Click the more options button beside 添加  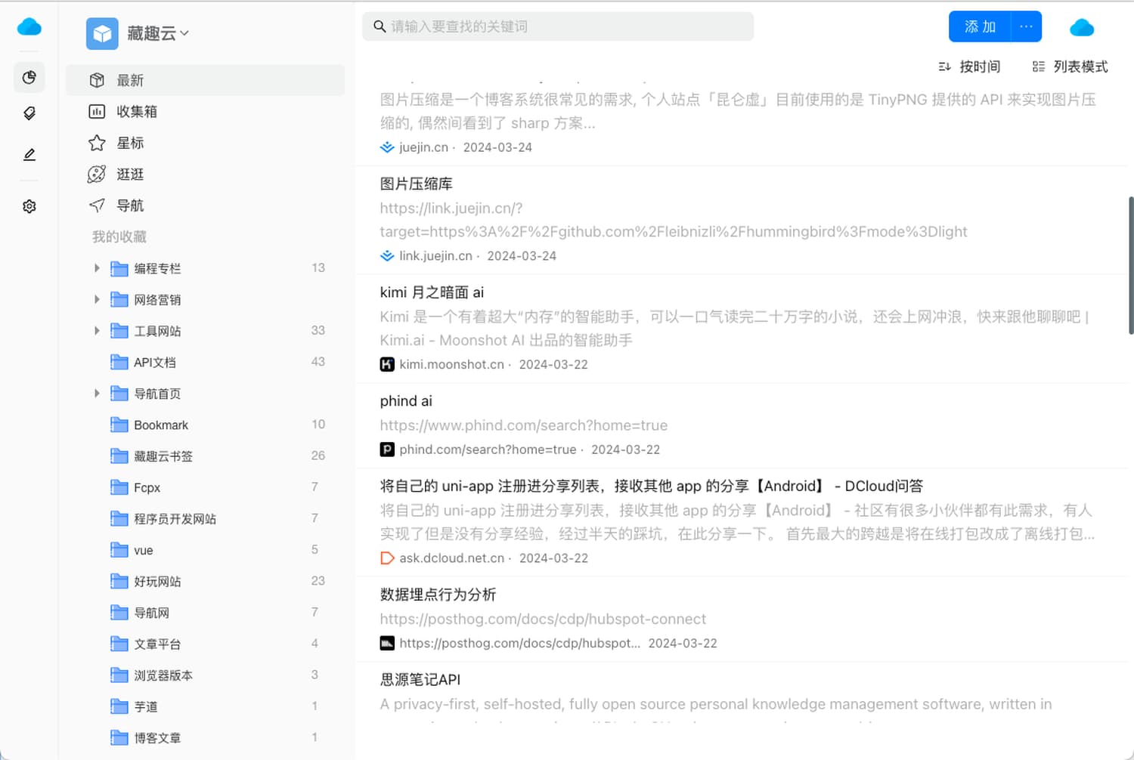[x=1026, y=26]
